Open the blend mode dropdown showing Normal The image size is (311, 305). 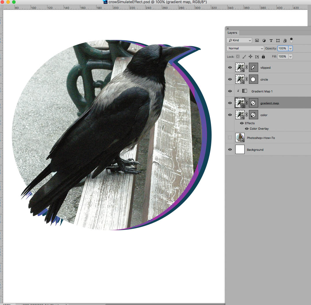pos(245,48)
